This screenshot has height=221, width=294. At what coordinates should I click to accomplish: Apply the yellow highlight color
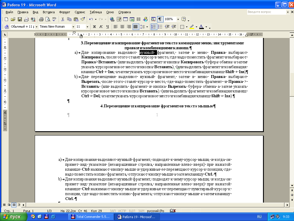pyautogui.click(x=192, y=27)
